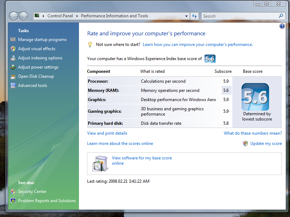This screenshot has width=290, height=217.
Task: Open What do these numbers mean link
Action: (253, 133)
